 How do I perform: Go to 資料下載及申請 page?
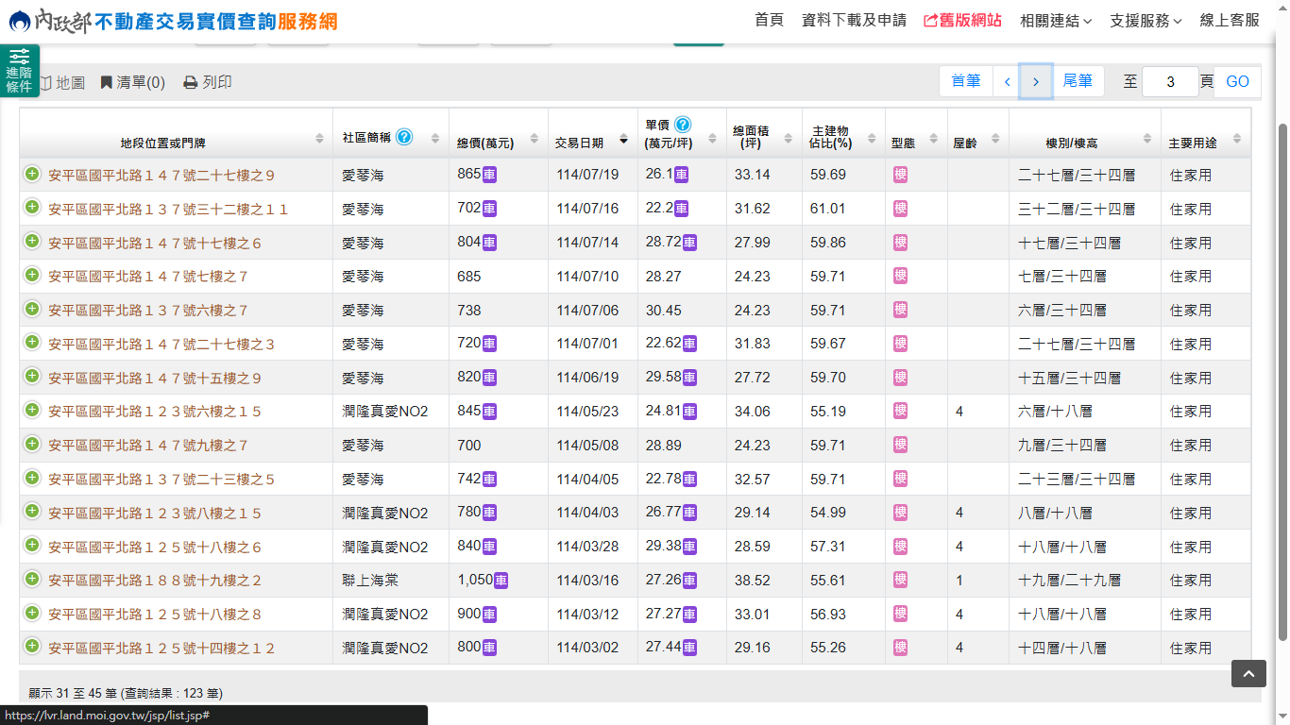854,21
